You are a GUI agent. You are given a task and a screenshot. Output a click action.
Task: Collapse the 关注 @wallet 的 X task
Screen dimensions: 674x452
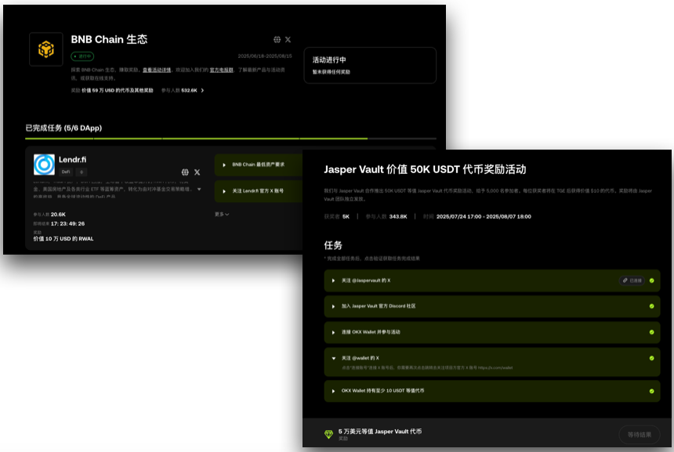492,362
